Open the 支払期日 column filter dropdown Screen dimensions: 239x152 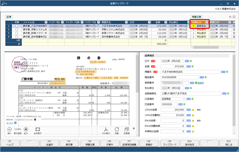tap(188, 22)
